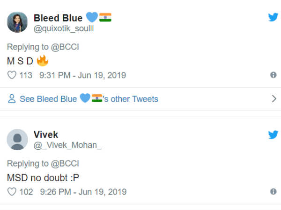Click the person icon beside See Bleed Blue
This screenshot has height=210, width=281.
coord(12,99)
